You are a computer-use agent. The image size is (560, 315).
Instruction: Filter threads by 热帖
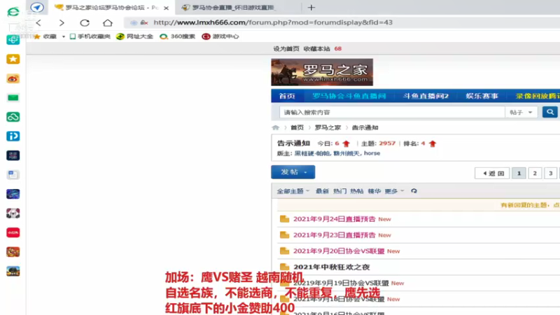click(357, 191)
